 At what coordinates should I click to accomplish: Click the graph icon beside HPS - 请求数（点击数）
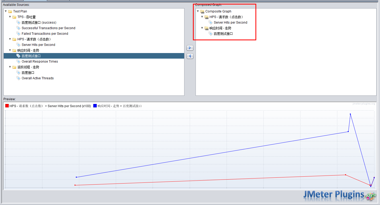coord(206,17)
